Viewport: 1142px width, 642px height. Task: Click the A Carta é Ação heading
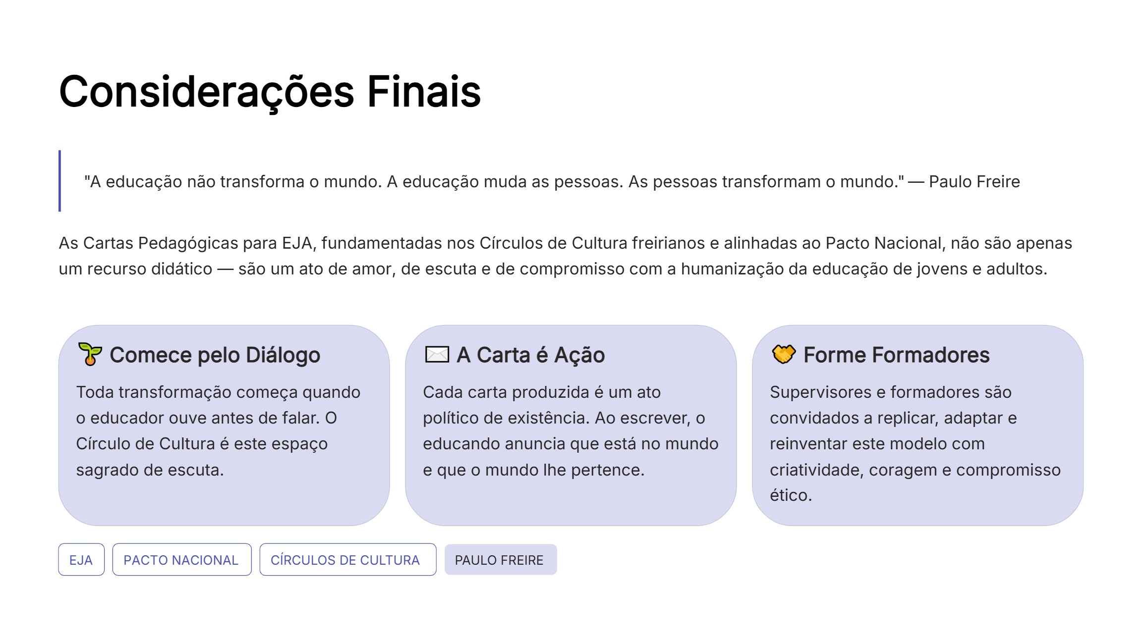531,355
